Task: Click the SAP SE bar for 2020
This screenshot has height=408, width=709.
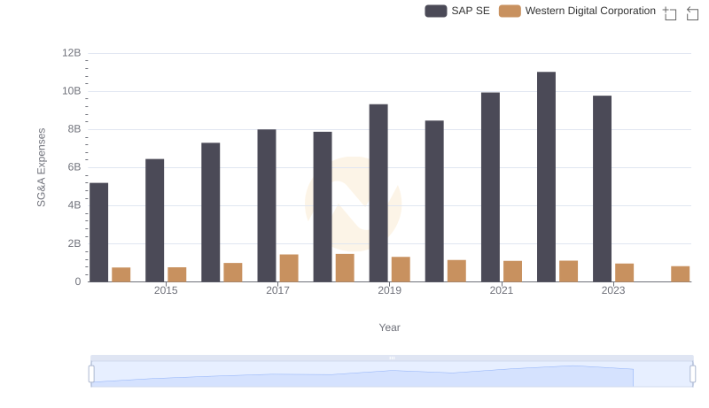Action: coord(434,201)
